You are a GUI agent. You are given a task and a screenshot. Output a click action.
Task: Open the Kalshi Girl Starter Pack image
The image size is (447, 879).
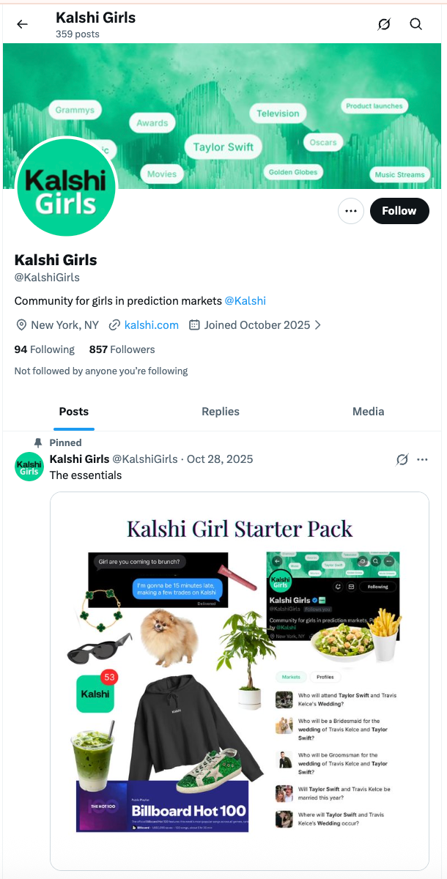[x=239, y=680]
